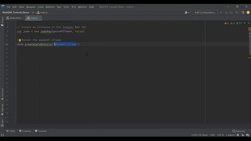251x141 pixels.
Task: Click the selected payment-iframe string
Action: click(65, 44)
